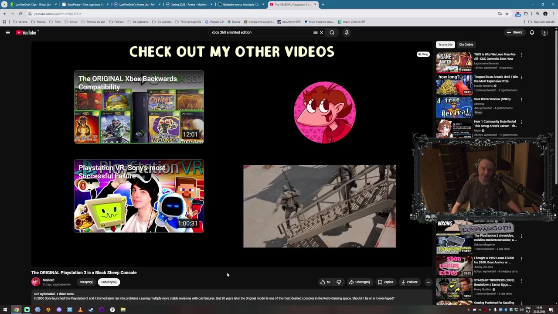
Task: Open VLC cone from the taskbar
Action: [x=80, y=310]
